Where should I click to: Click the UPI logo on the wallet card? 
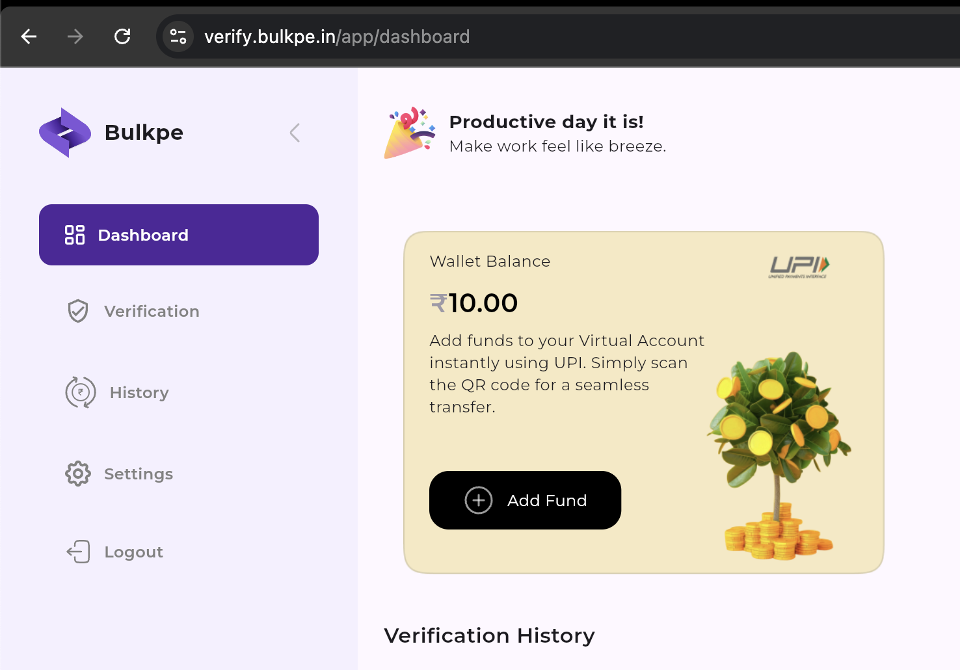[799, 267]
